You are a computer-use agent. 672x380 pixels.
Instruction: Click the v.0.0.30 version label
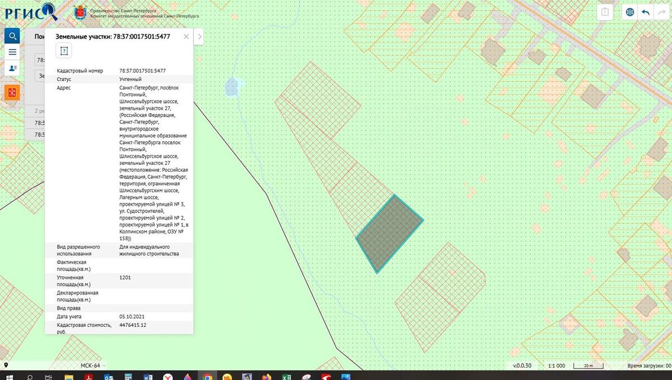click(522, 365)
